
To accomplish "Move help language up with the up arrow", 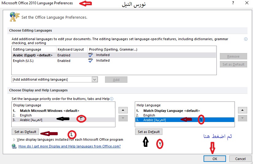I will 242,110.
